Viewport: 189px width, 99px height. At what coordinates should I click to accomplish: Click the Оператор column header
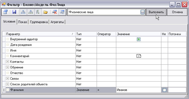point(106,34)
